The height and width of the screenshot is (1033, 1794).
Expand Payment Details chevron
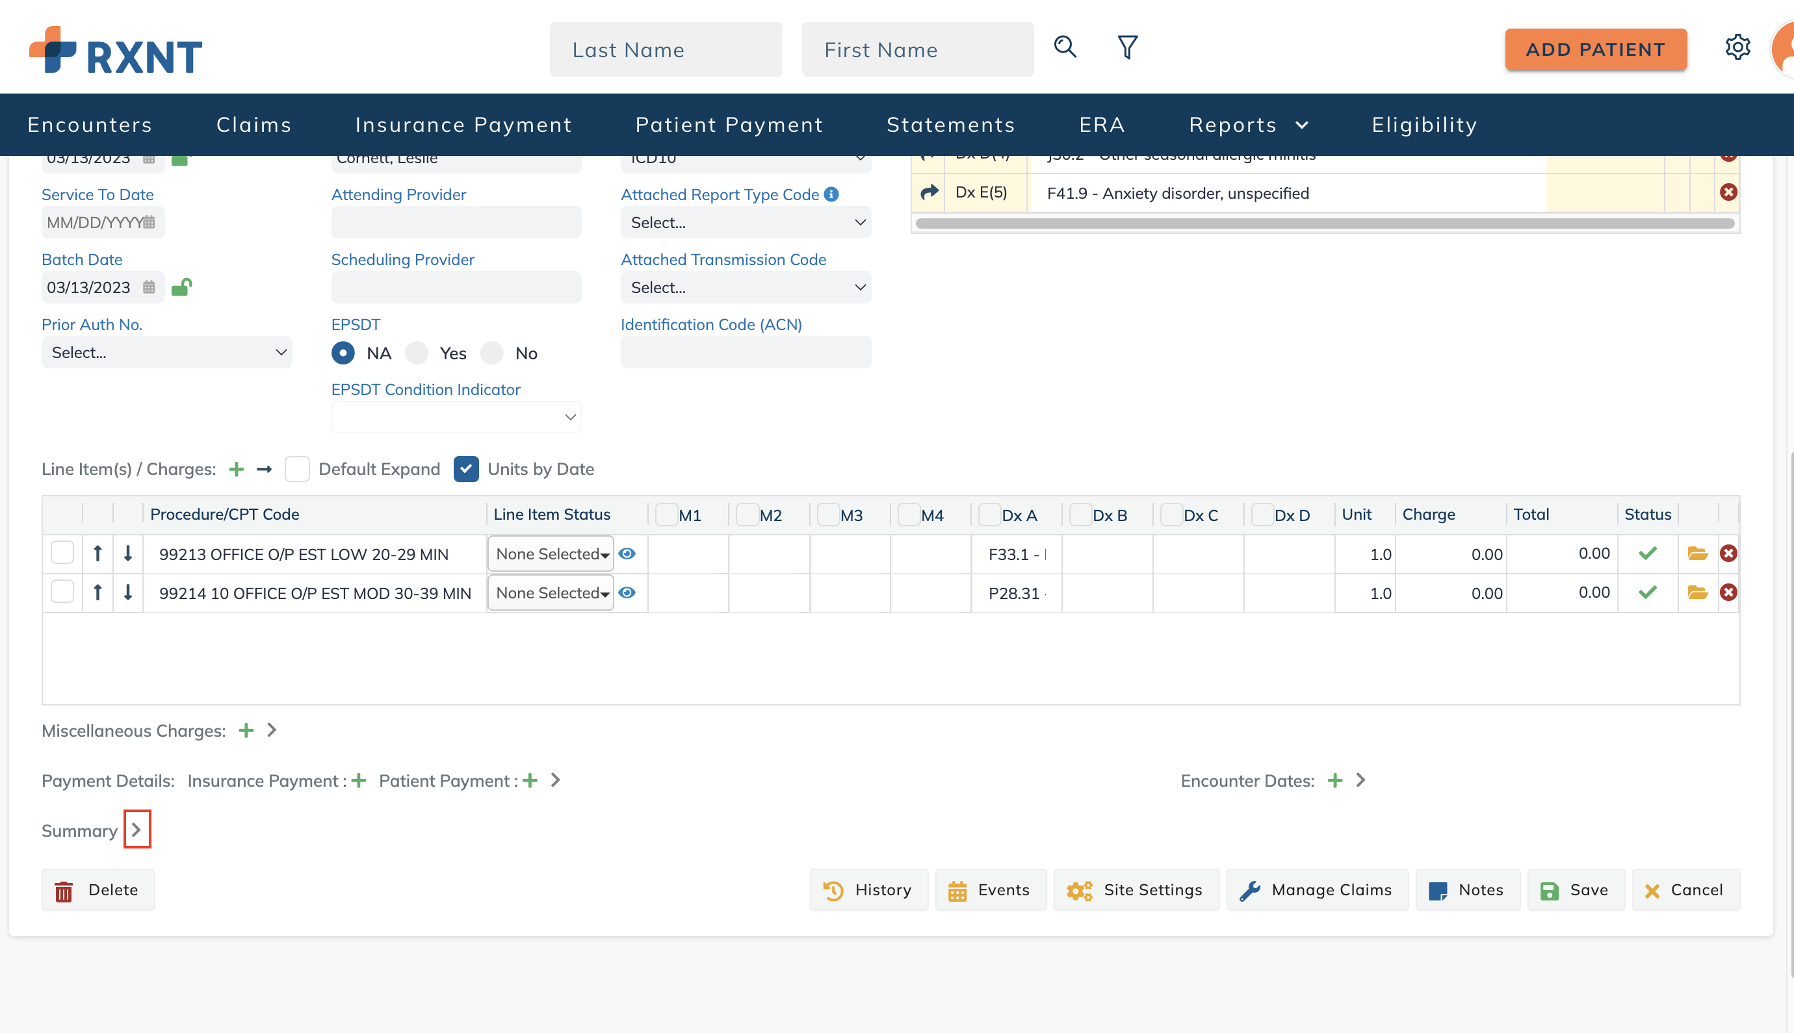pos(555,780)
